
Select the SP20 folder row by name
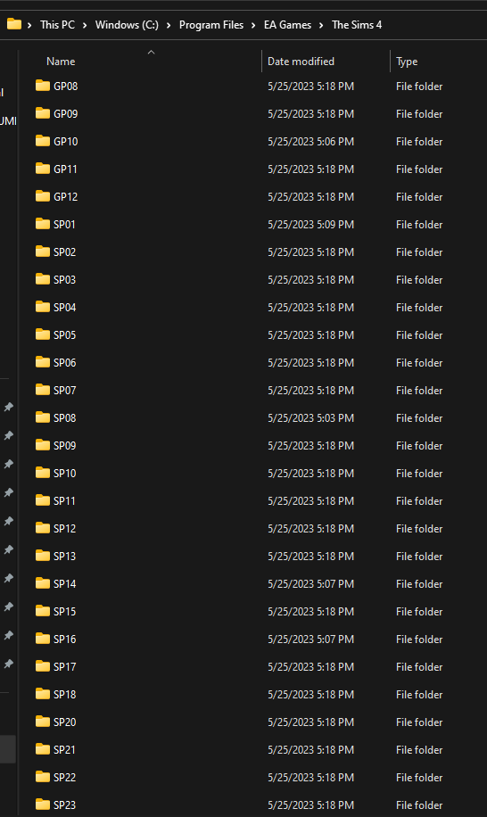(64, 722)
